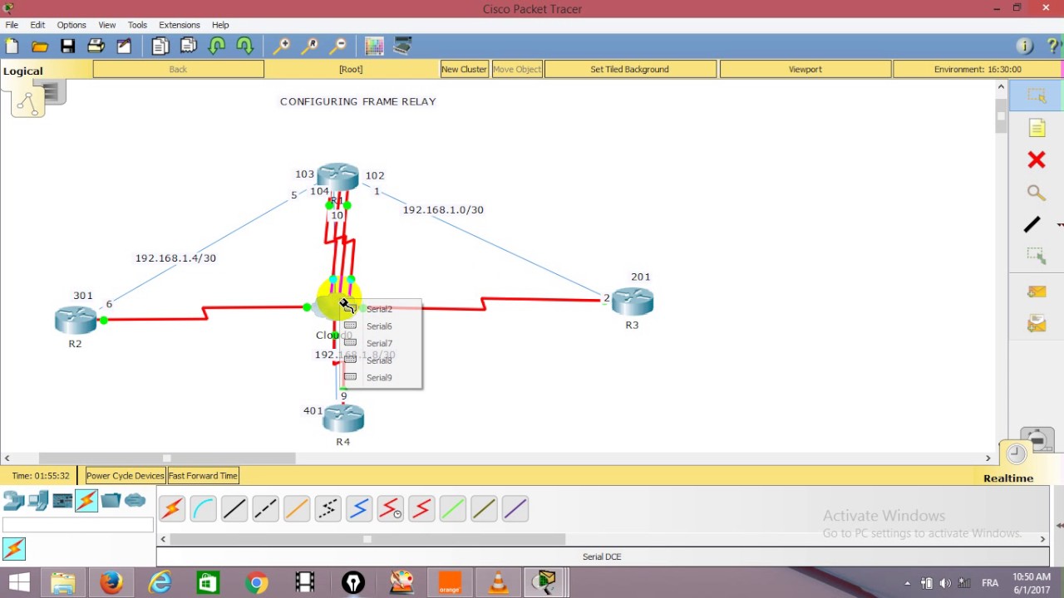Click the Viewport button
Viewport: 1064px width, 598px height.
click(x=805, y=69)
